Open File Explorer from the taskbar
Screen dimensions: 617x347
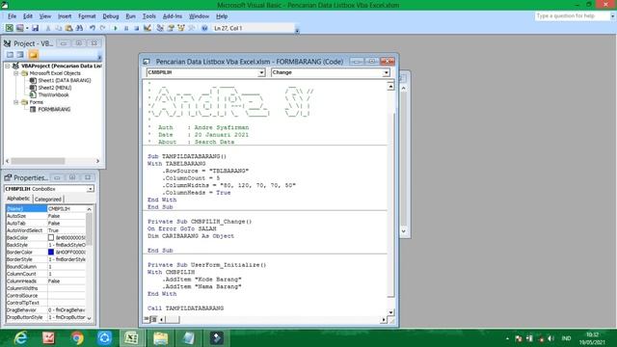[160, 338]
